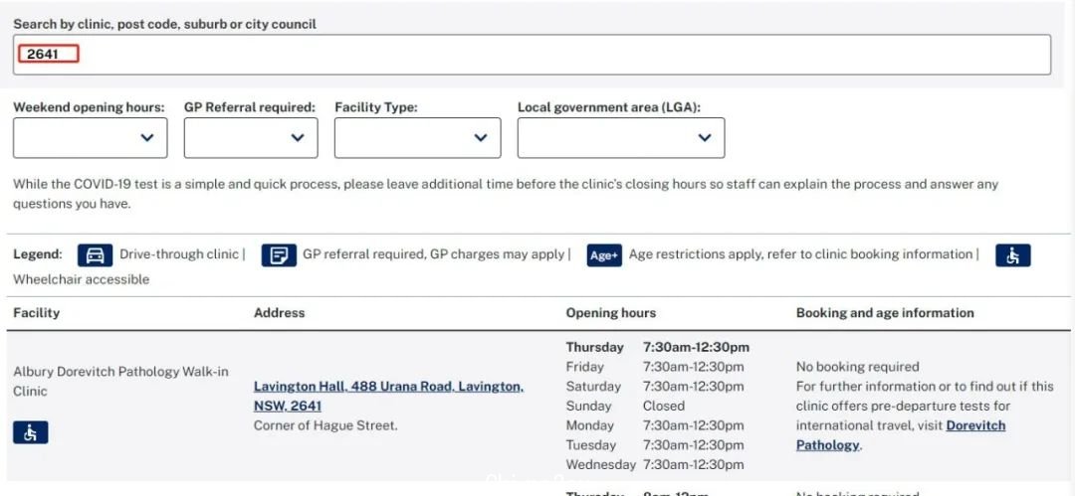Click the drive-through clinic car icon in legend
The image size is (1075, 496).
(95, 255)
